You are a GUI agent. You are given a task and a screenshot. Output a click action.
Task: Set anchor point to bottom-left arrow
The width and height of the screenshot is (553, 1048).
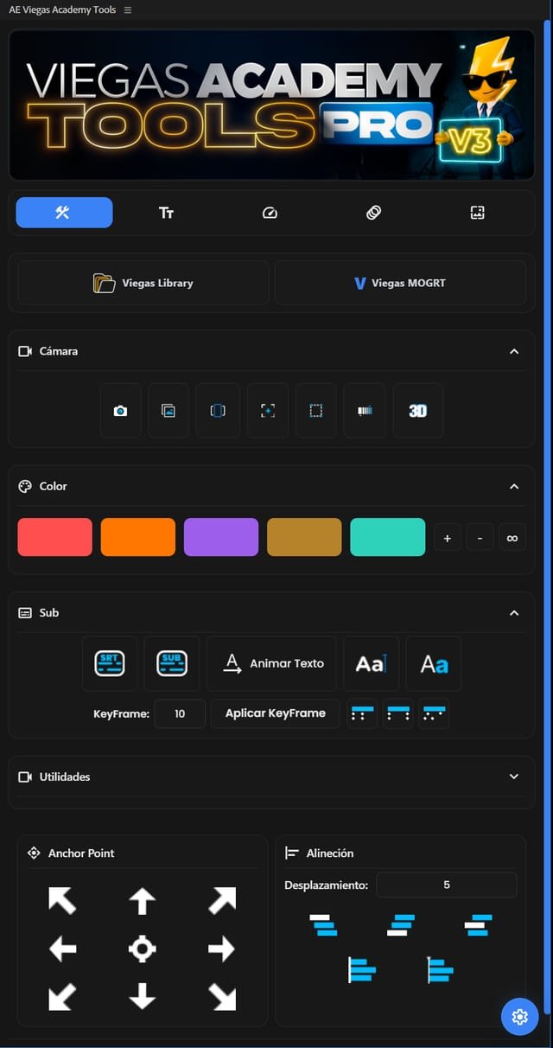click(62, 997)
